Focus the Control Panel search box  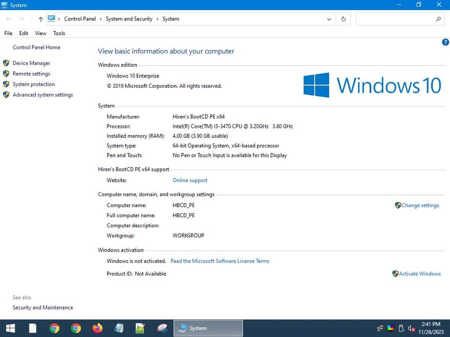395,19
